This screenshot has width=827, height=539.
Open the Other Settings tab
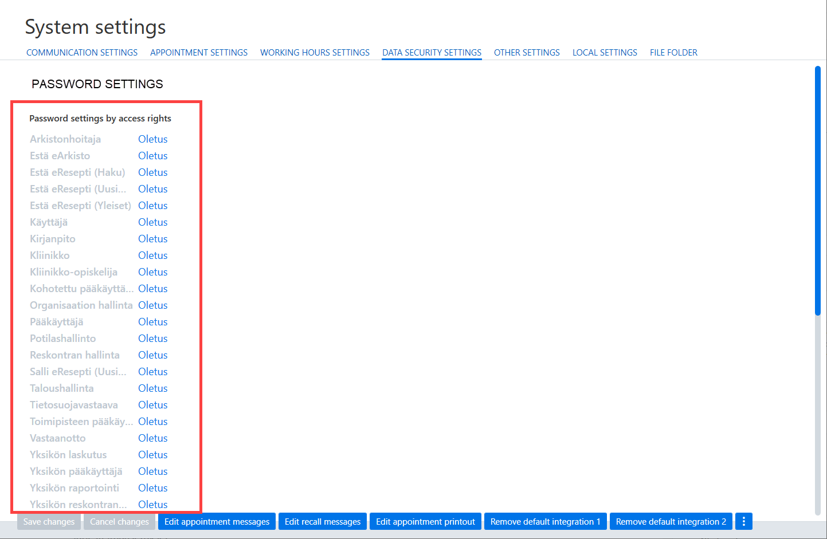(527, 53)
